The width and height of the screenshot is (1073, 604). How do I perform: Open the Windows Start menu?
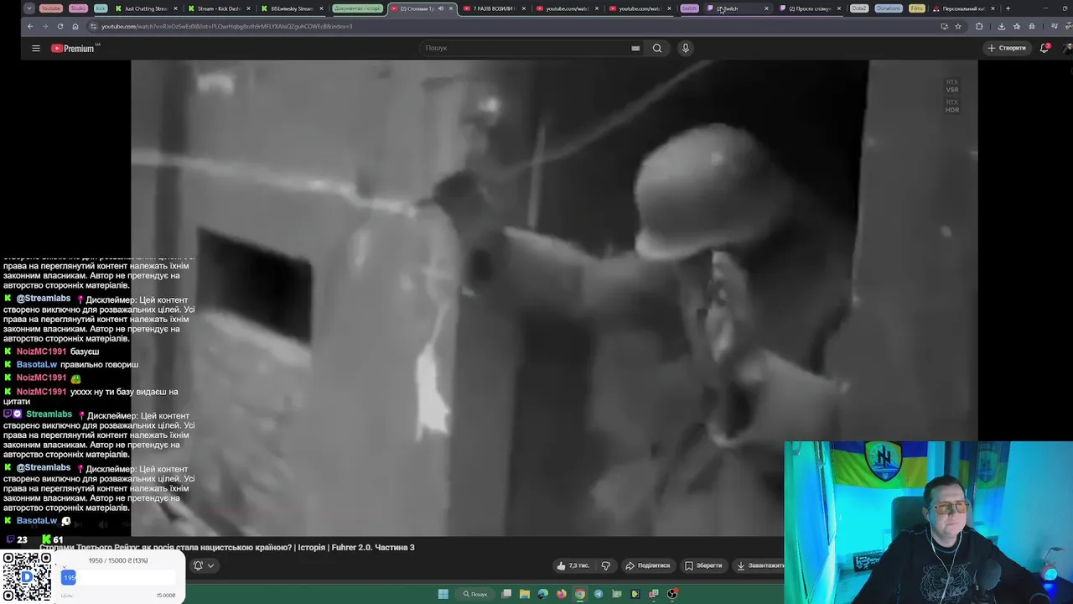click(x=443, y=594)
